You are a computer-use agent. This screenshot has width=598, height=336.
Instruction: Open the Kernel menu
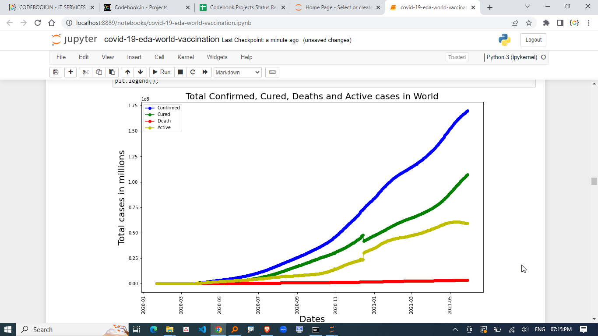coord(186,57)
